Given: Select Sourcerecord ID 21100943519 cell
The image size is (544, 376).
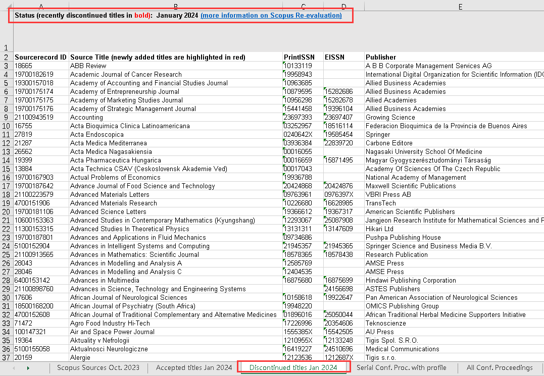Looking at the screenshot, I should tap(41, 117).
